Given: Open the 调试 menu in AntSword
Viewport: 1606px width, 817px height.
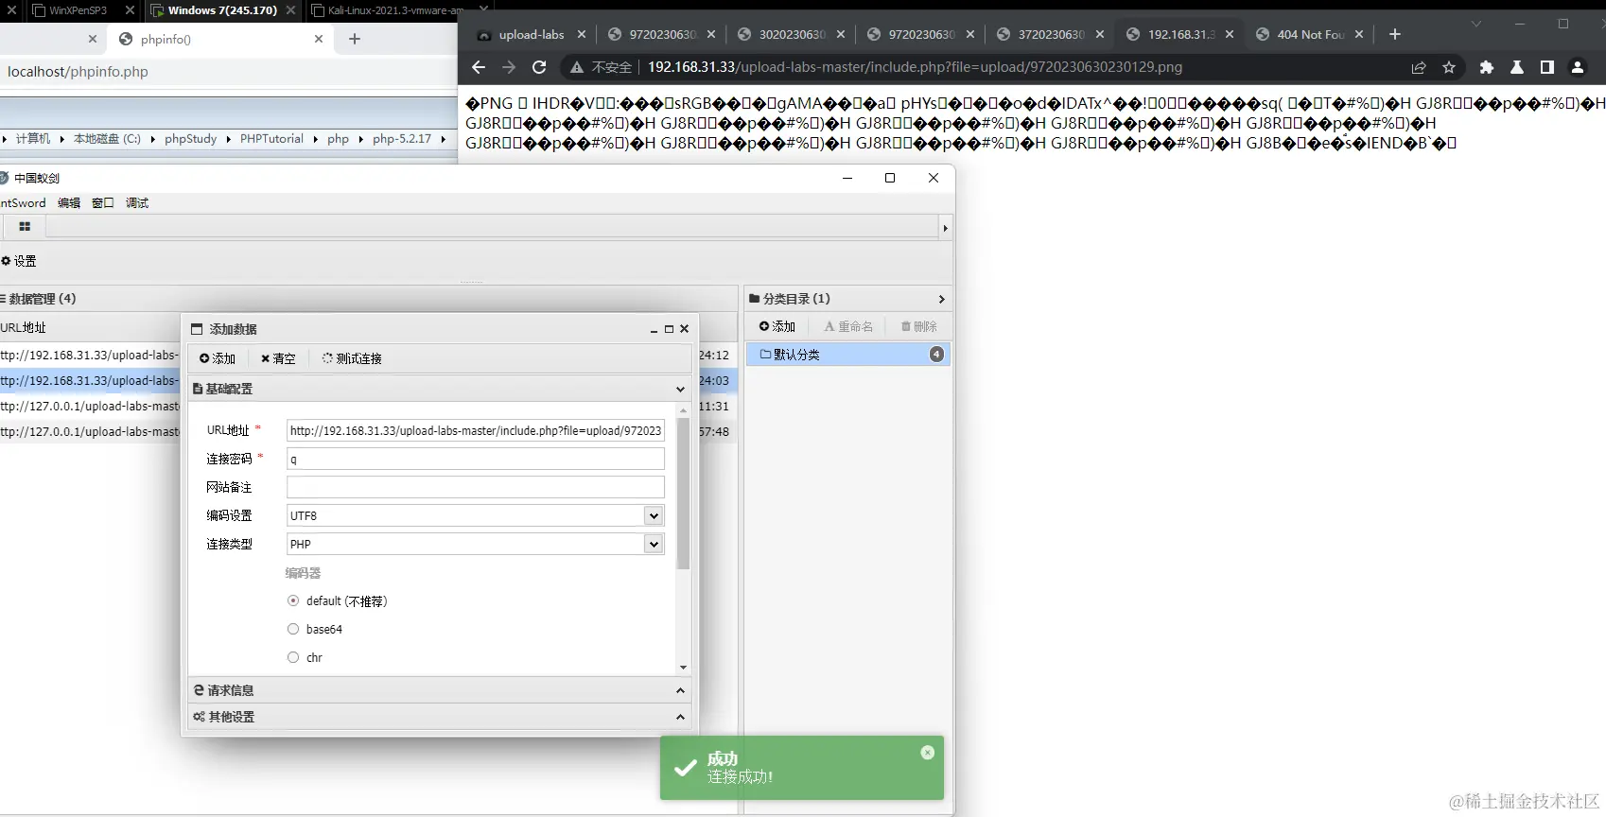Looking at the screenshot, I should 137,203.
